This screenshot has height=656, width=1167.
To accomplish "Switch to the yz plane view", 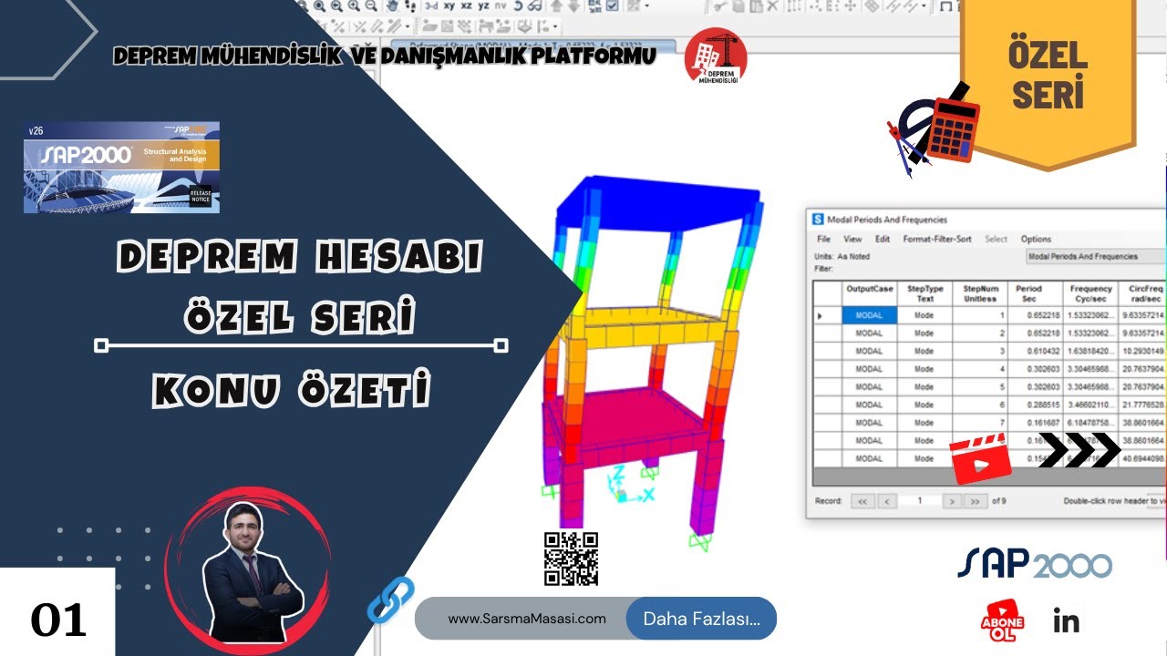I will (483, 5).
